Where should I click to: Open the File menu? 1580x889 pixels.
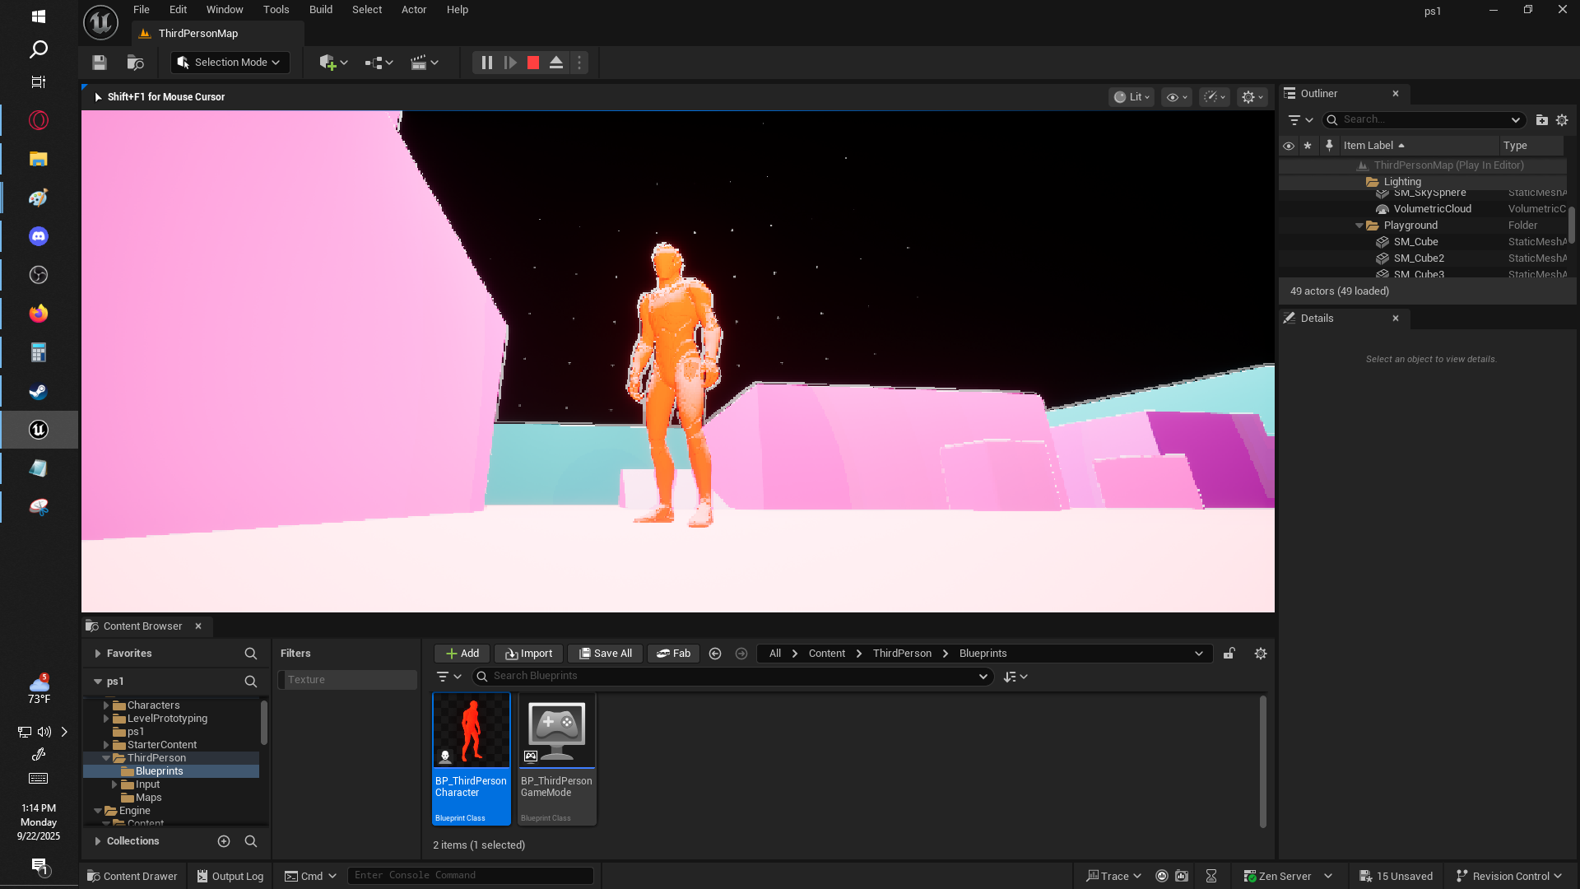(x=142, y=10)
